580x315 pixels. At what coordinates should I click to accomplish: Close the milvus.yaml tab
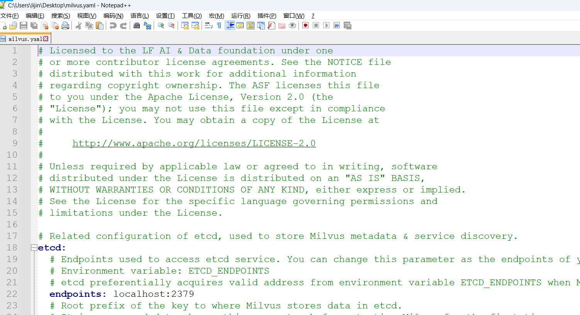(x=46, y=39)
